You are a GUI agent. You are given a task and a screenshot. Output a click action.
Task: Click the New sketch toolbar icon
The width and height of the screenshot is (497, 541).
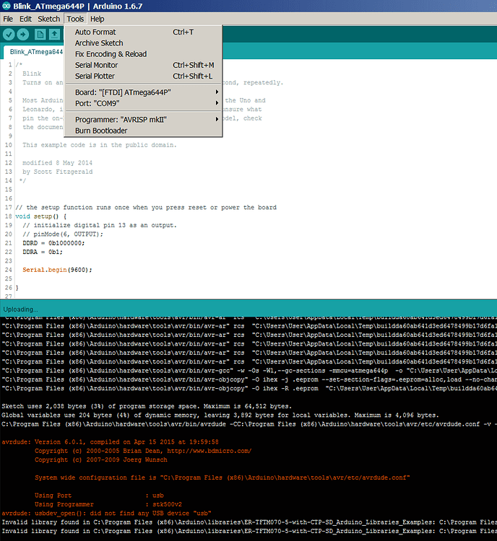[40, 34]
